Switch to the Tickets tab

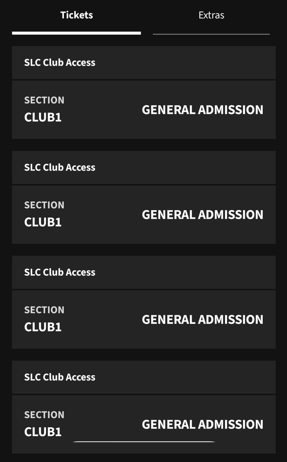76,15
